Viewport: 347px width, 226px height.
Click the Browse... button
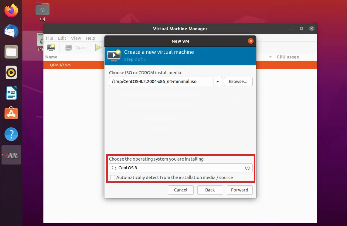[x=238, y=81]
